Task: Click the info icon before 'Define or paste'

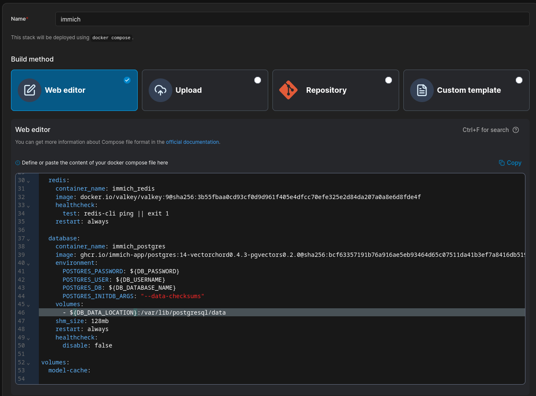Action: pos(18,163)
